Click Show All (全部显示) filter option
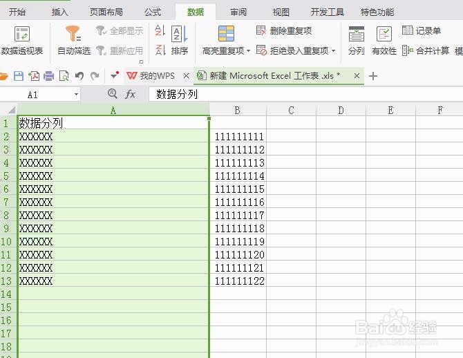This screenshot has width=463, height=358. 120,30
